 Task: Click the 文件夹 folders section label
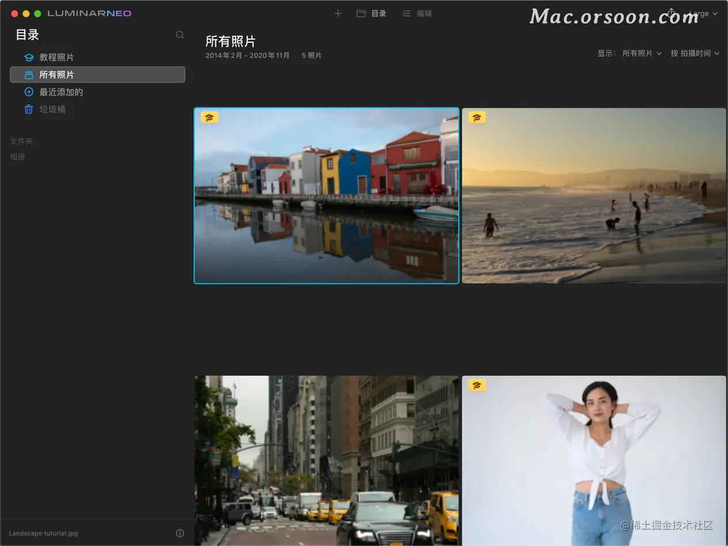(x=21, y=141)
